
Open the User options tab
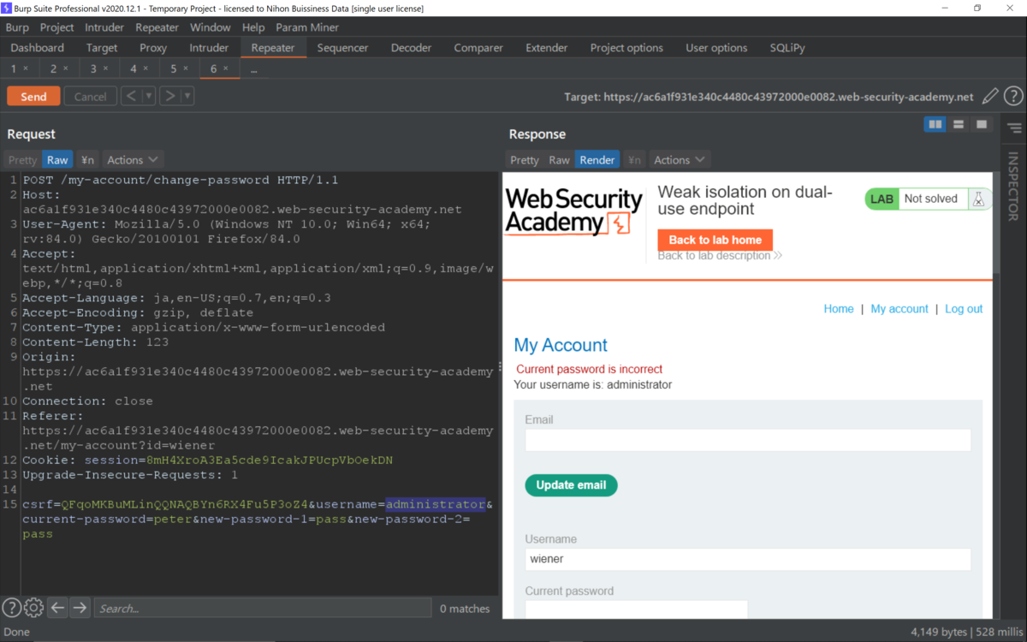716,48
